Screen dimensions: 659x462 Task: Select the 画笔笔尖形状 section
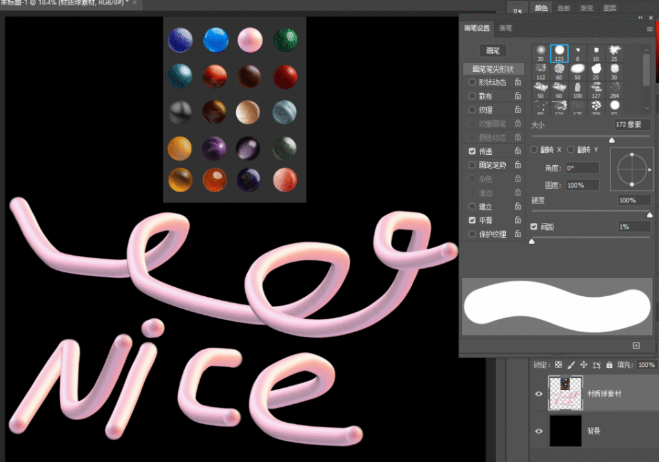494,69
